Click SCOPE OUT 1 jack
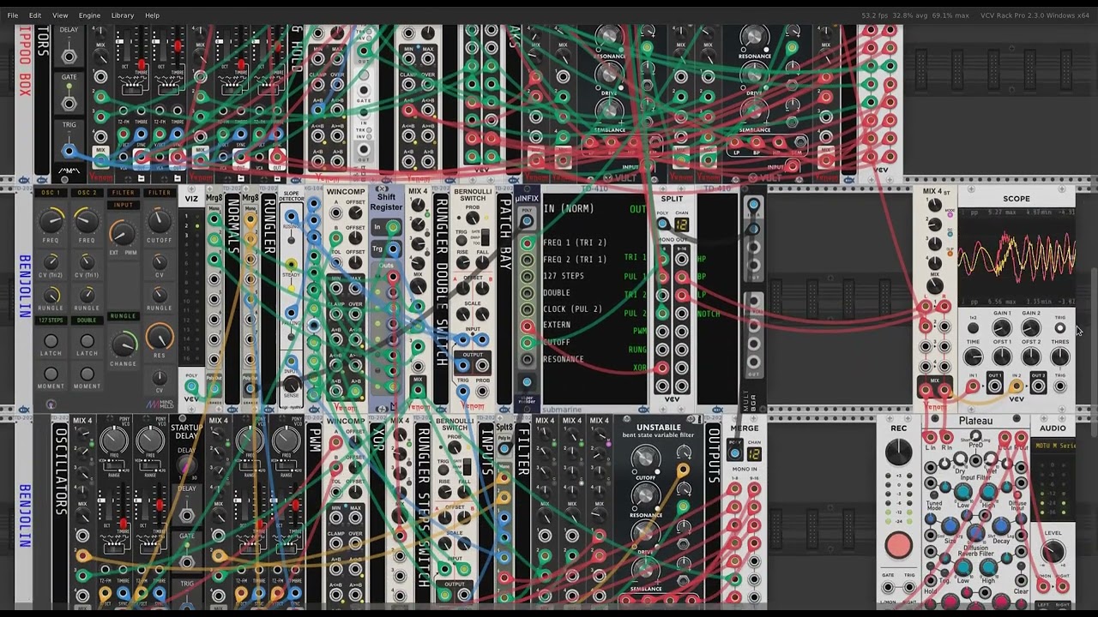1098x617 pixels. [995, 386]
